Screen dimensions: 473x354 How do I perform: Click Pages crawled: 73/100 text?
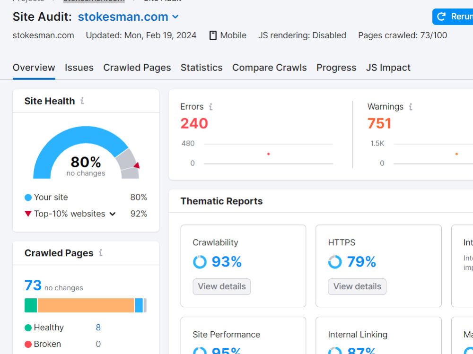click(403, 35)
